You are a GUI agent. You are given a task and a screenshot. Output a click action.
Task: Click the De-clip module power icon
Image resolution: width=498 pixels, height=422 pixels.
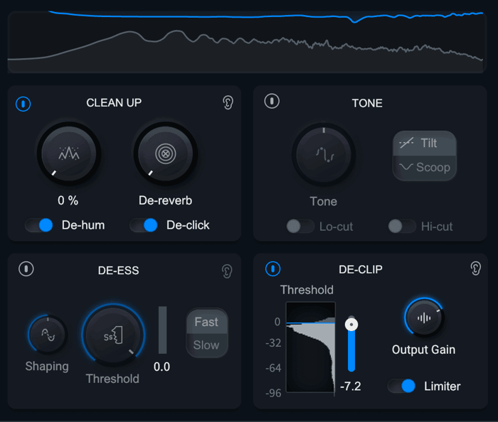click(272, 269)
